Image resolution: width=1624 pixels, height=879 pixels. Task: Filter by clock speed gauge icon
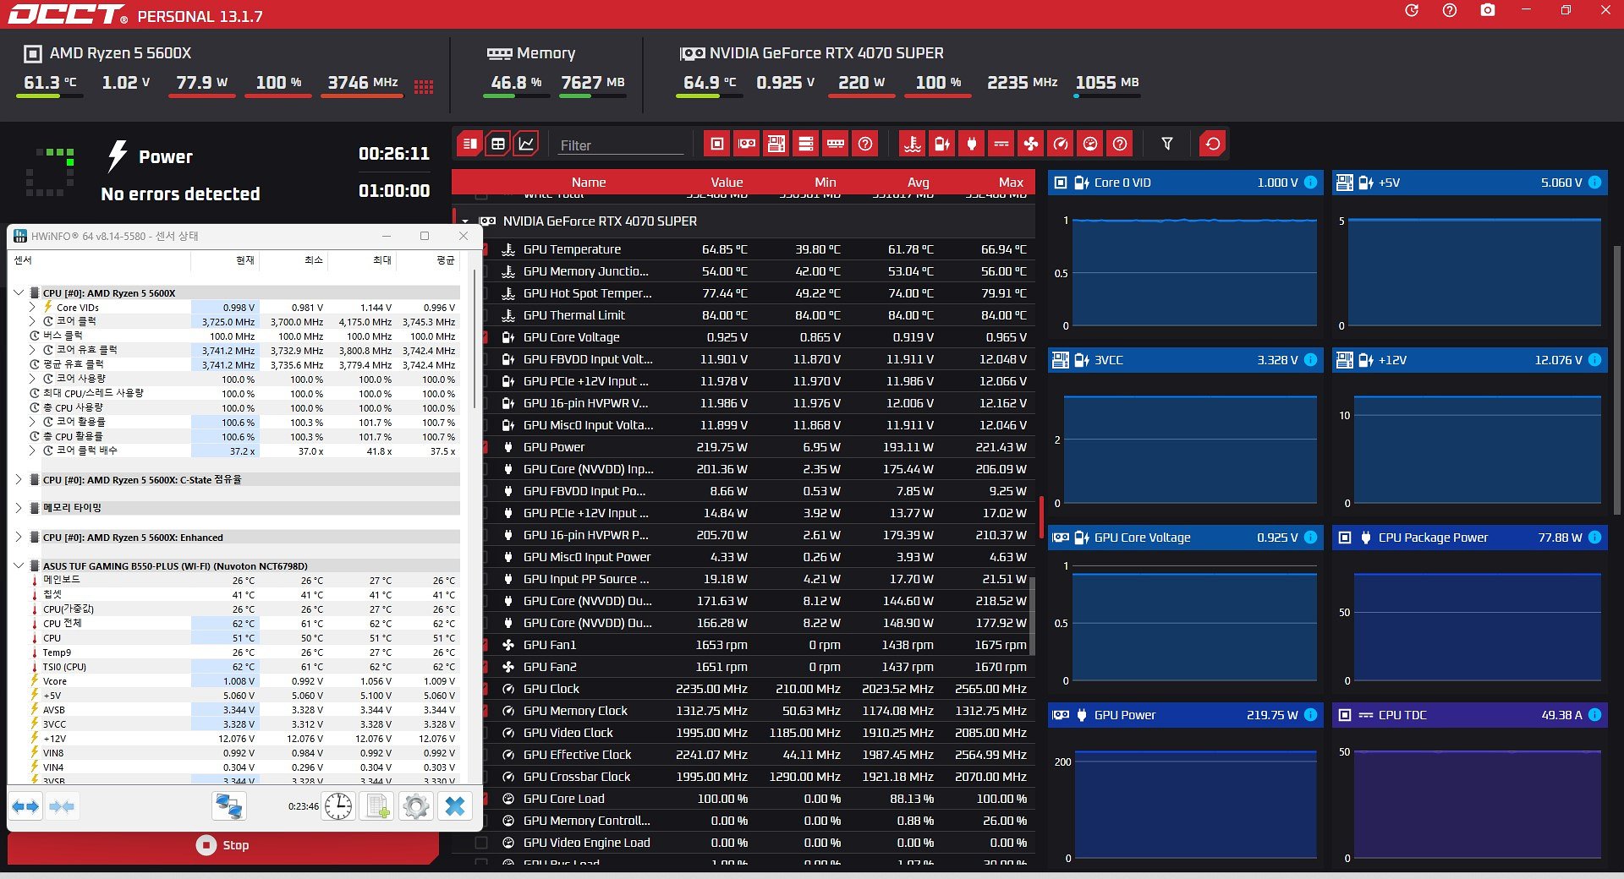click(1061, 144)
